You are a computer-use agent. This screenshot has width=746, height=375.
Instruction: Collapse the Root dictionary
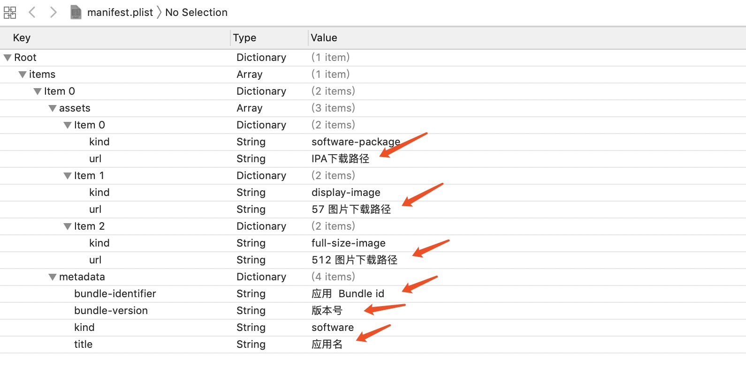click(x=8, y=58)
